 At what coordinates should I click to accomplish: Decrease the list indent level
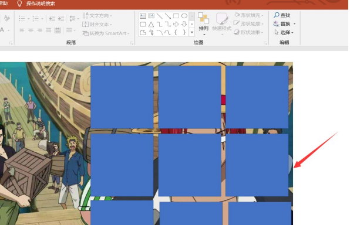tap(52, 19)
